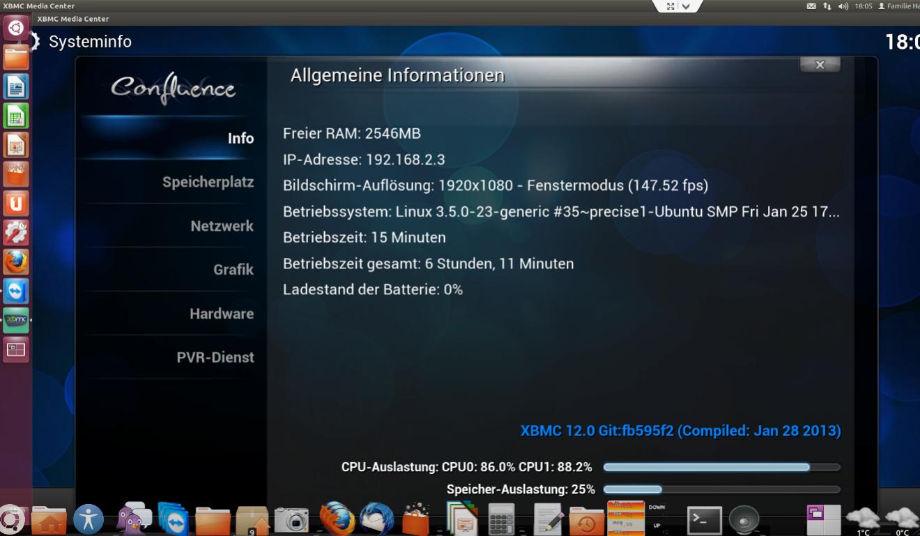Click the Systeminfo gear icon
This screenshot has width=920, height=536.
click(x=34, y=42)
